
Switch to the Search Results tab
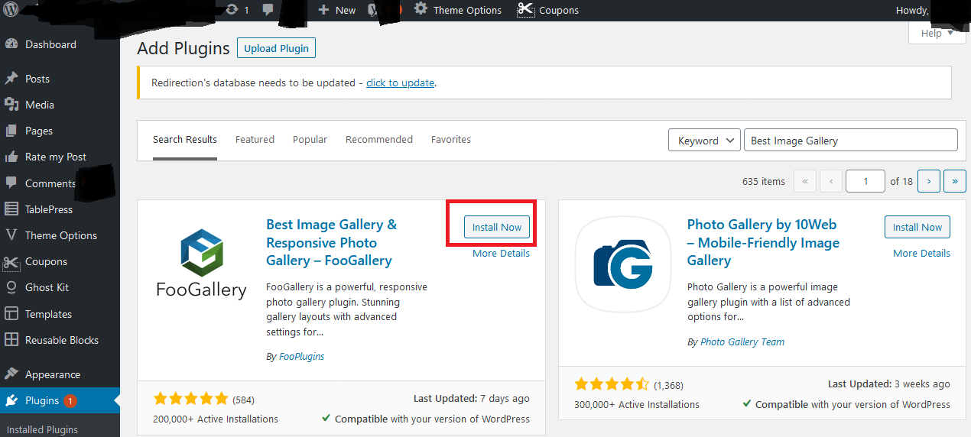tap(185, 140)
